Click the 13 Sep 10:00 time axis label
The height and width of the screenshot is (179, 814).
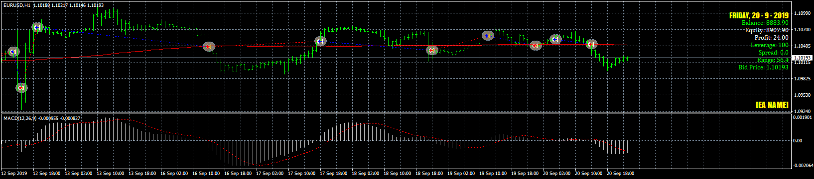(x=110, y=174)
